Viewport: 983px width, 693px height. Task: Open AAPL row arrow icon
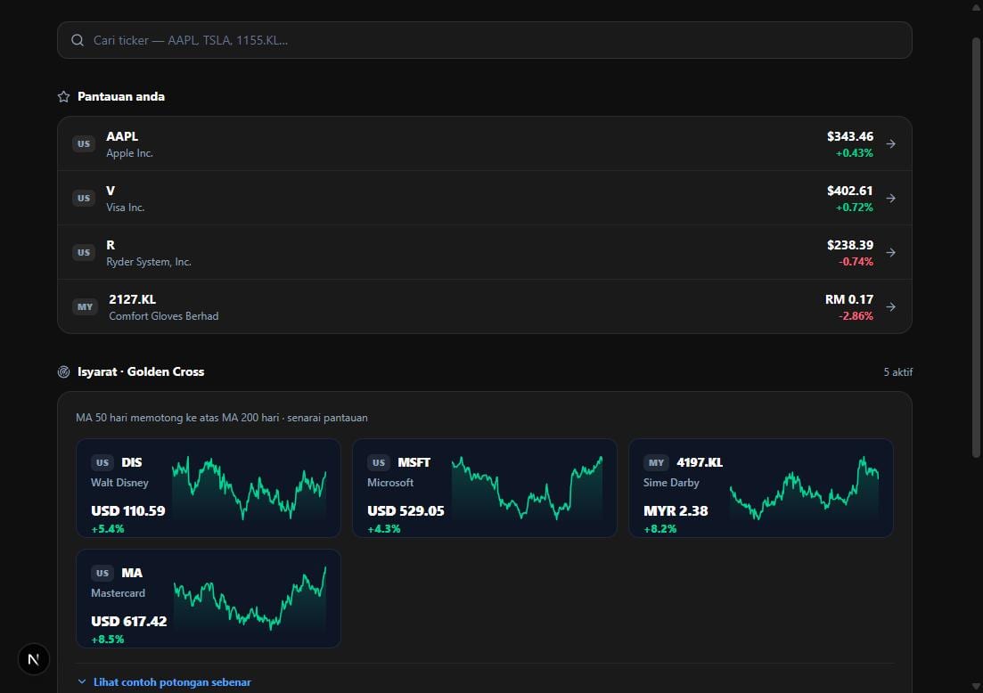click(x=891, y=144)
